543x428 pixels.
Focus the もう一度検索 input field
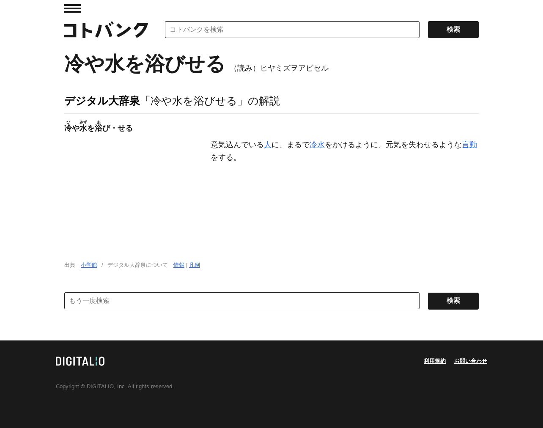(242, 301)
